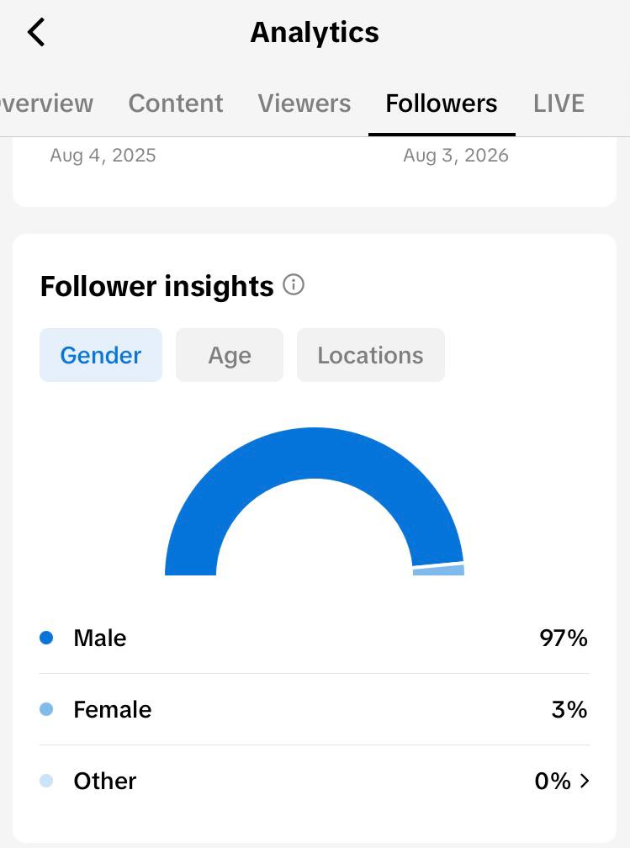The image size is (630, 848).
Task: Open Follower insights info icon
Action: [294, 284]
